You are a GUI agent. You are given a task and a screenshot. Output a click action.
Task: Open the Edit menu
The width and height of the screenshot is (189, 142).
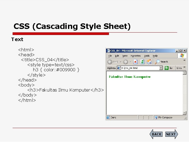click(x=117, y=56)
